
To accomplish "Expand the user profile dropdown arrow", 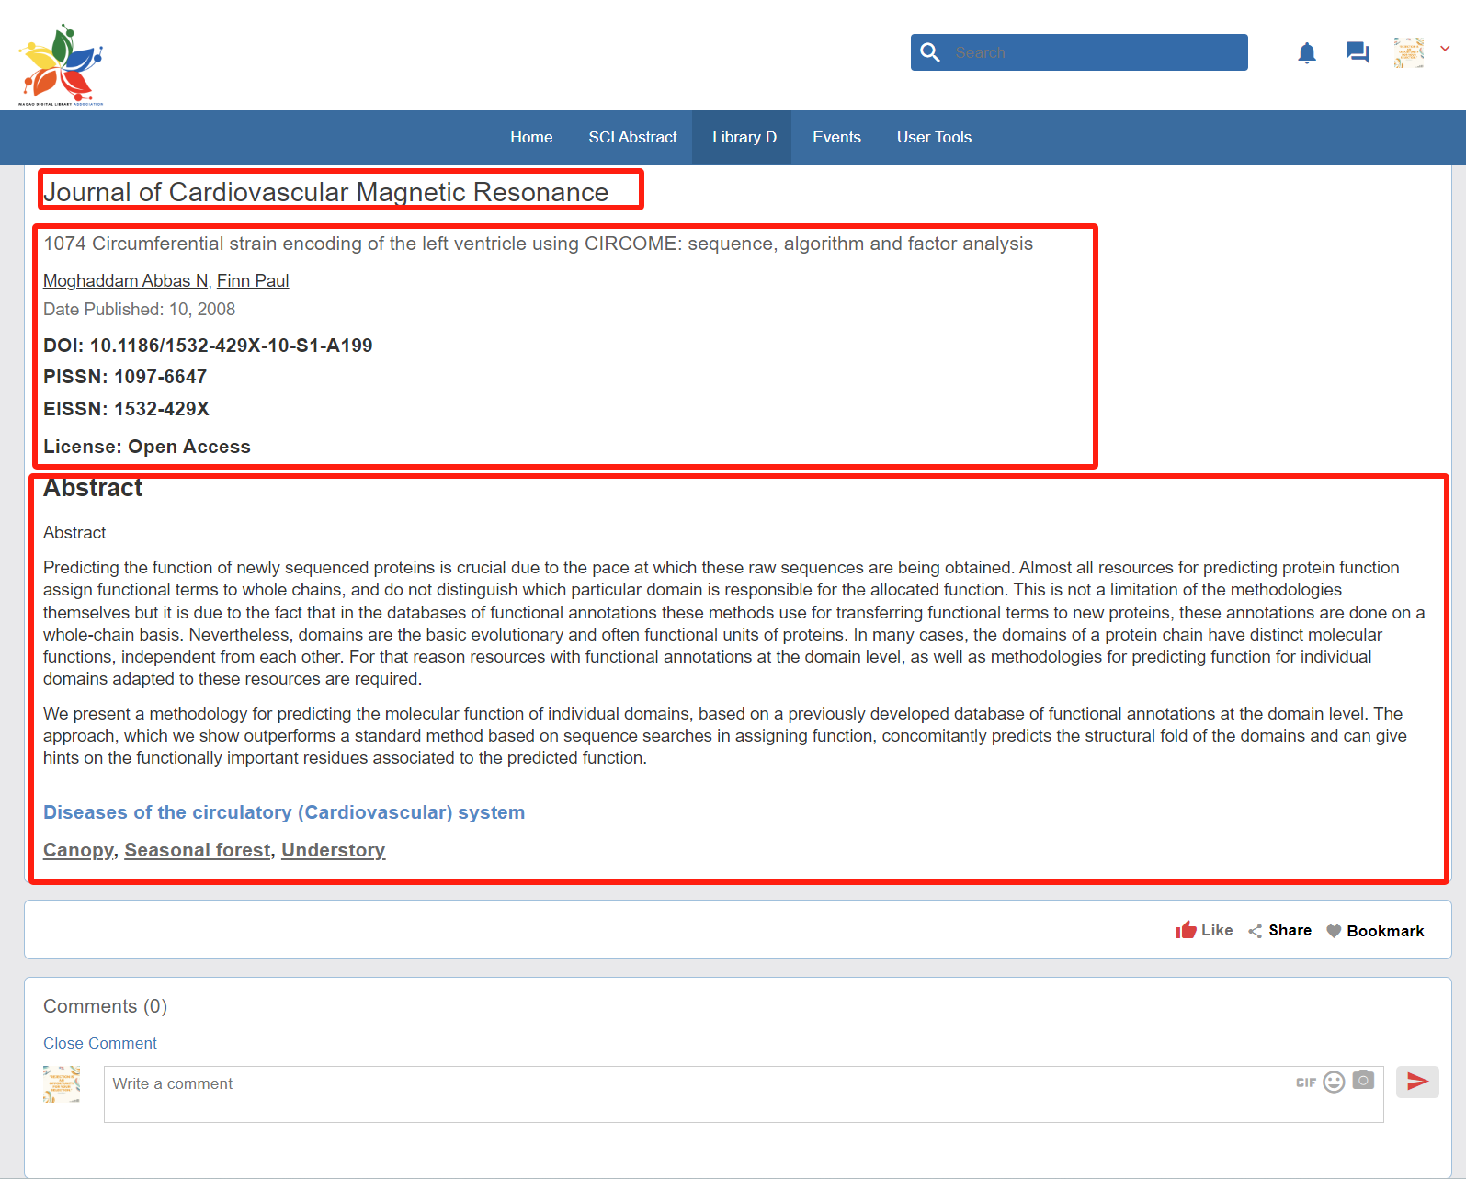I will coord(1445,49).
